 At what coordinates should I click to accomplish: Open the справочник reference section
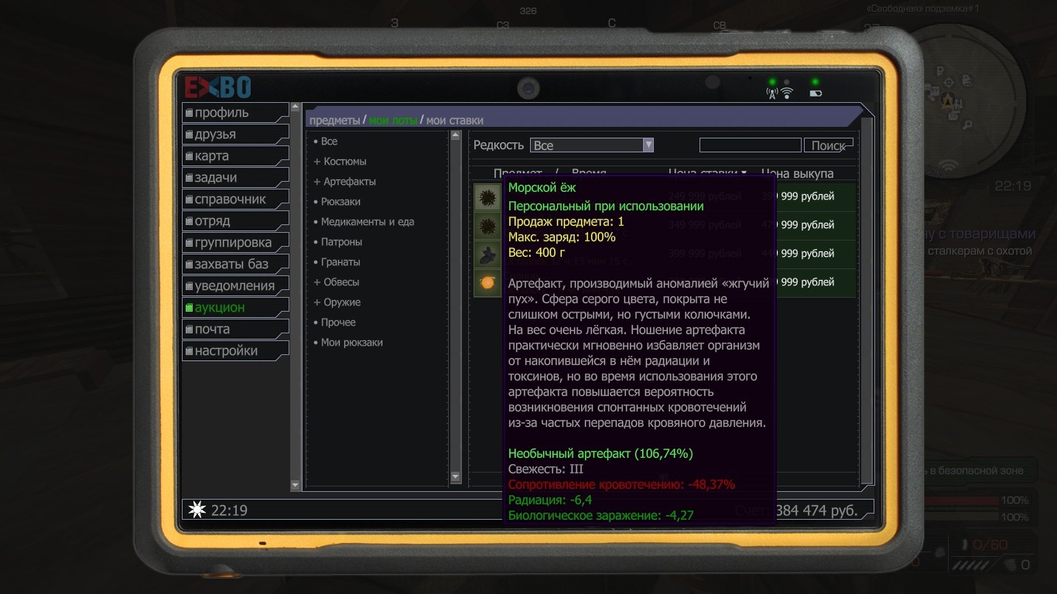(235, 200)
